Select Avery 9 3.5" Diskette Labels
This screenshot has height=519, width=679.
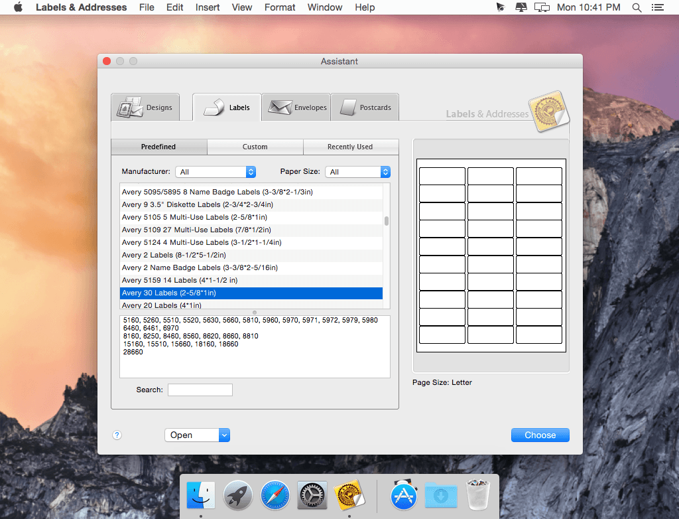click(x=251, y=204)
